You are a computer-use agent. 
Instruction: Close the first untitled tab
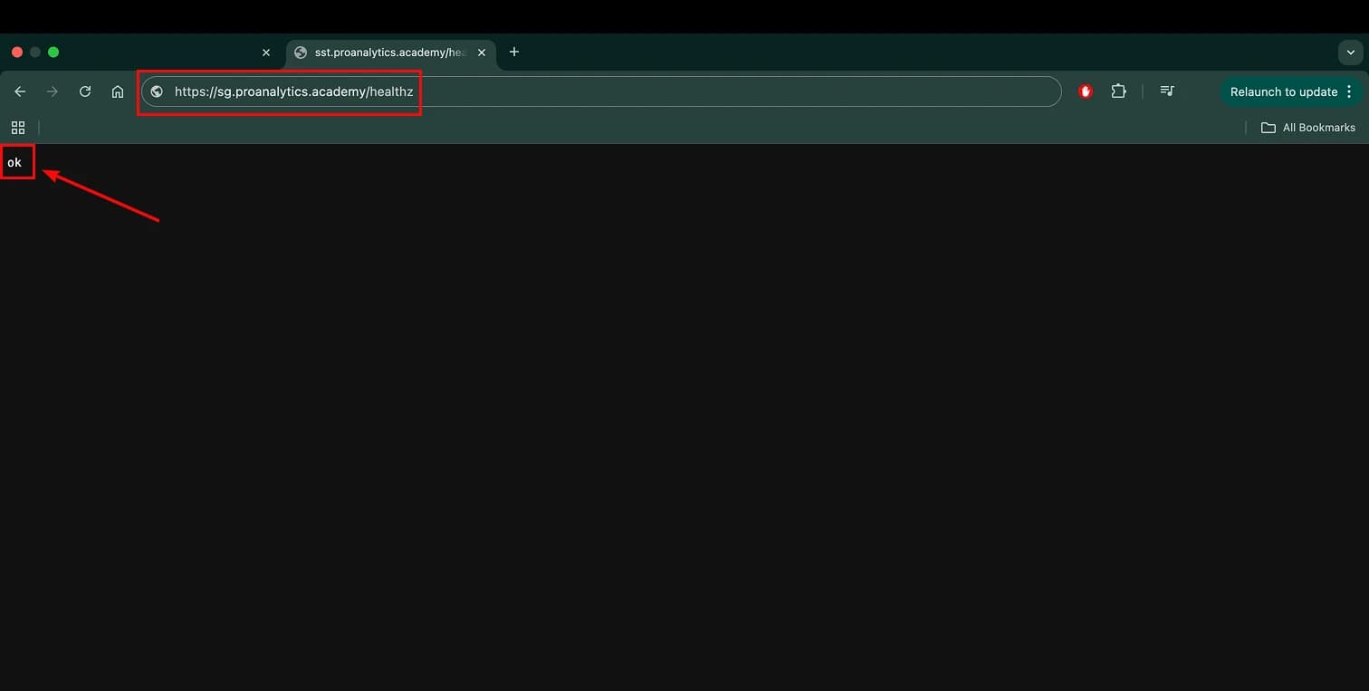click(x=266, y=53)
